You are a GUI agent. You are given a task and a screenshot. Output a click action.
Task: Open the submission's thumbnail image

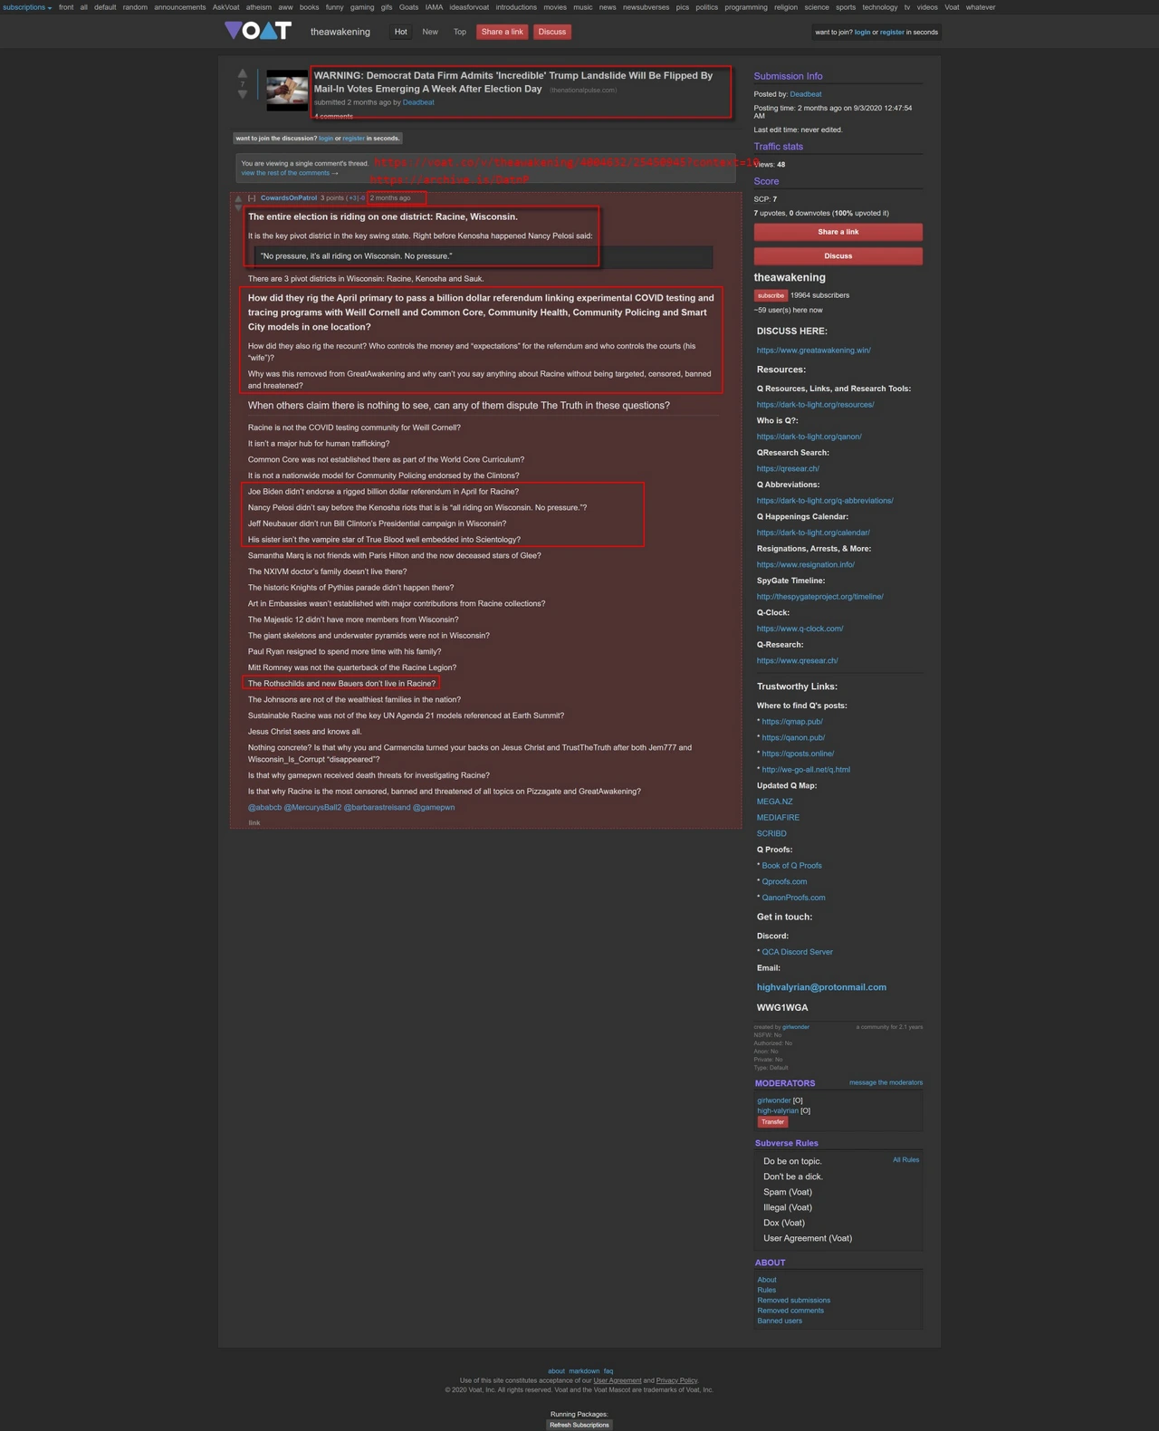point(287,91)
